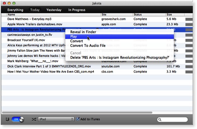Screen dimensions: 197x129
Task: Click the magnifying glass search icon
Action: pos(160,119)
